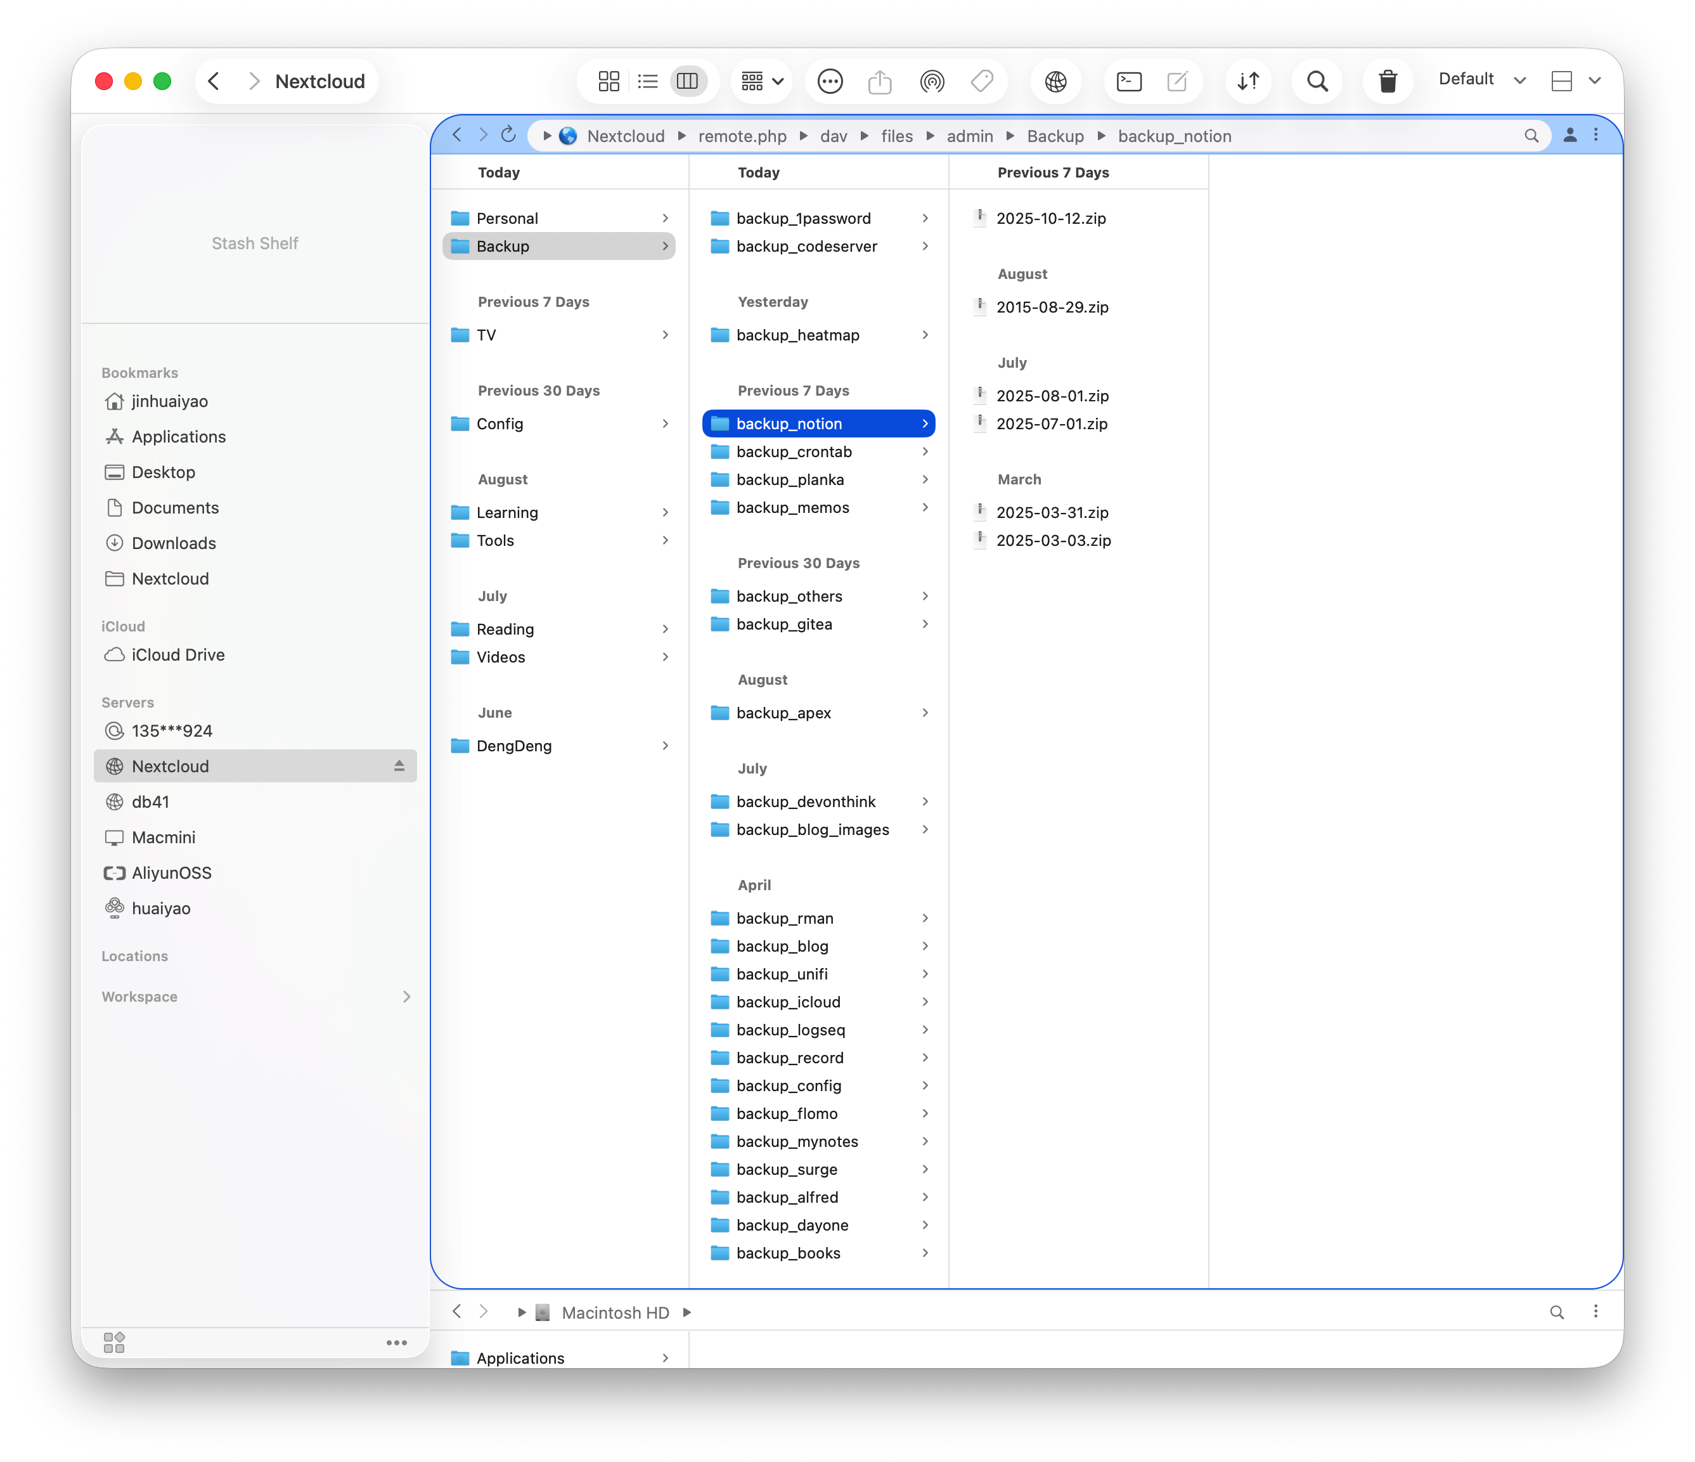Expand the Workspace sidebar section

tap(406, 997)
